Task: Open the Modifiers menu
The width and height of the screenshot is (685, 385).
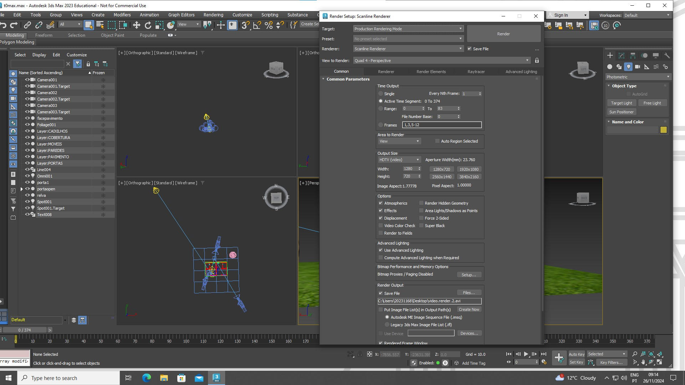Action: 122,15
